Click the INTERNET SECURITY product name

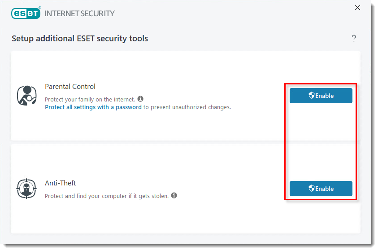coord(79,13)
